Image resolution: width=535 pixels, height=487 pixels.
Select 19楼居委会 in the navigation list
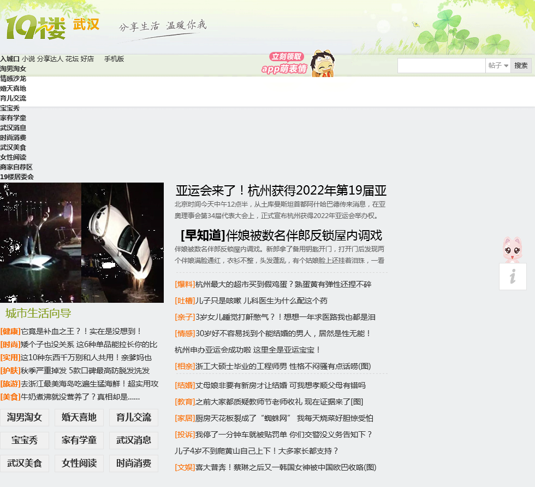[17, 177]
